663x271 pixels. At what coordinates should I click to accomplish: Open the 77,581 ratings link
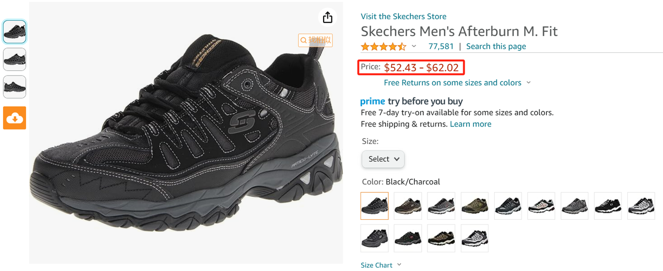(441, 46)
